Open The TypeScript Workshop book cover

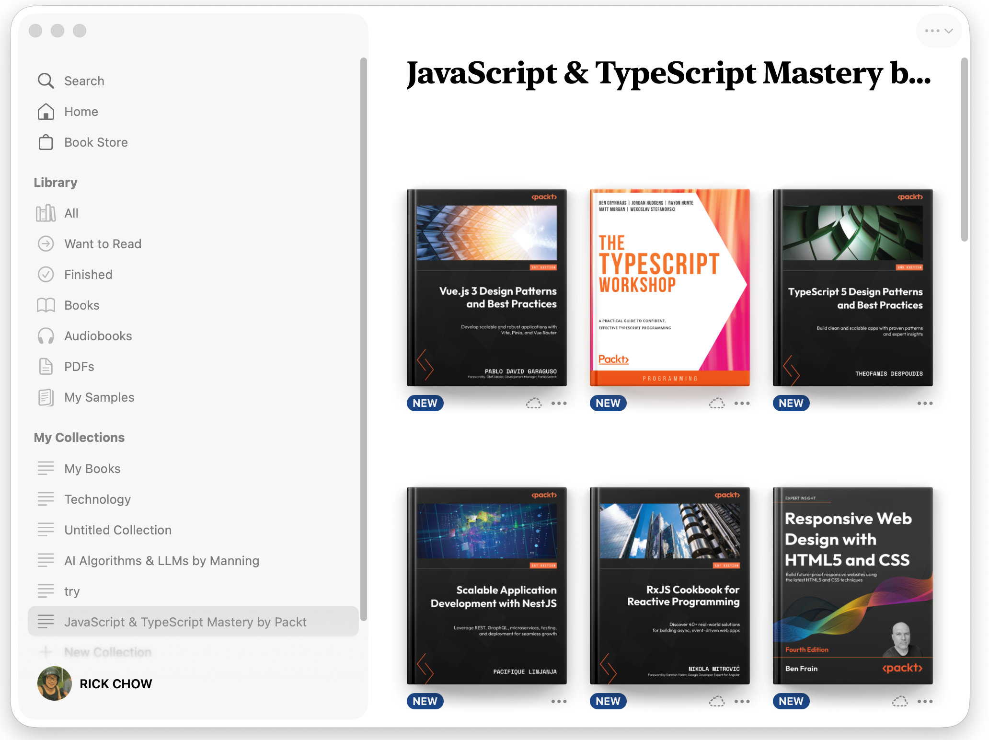[x=669, y=287]
